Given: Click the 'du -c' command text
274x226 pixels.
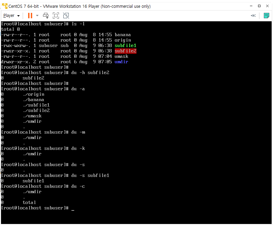Looking at the screenshot, I should [78, 186].
